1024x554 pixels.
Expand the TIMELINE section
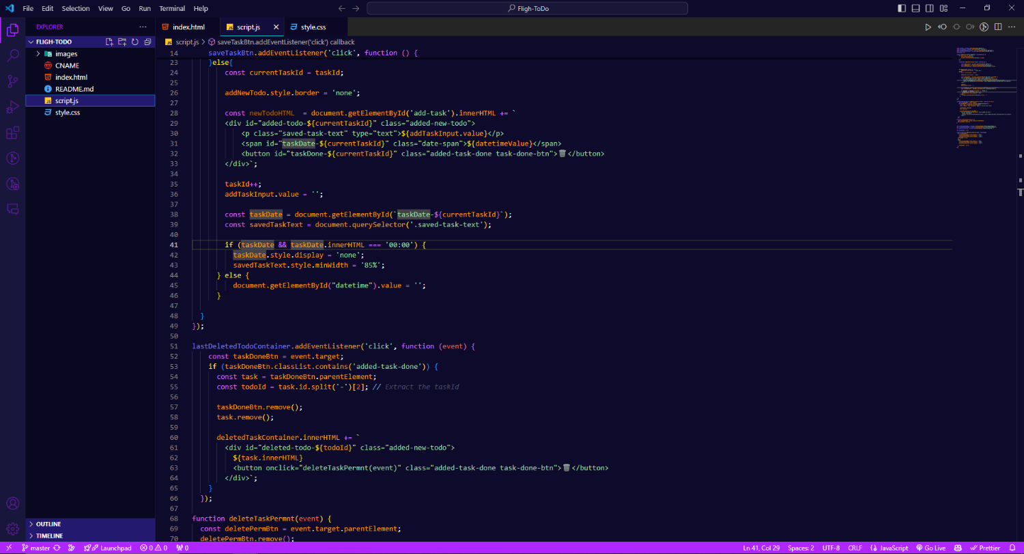[91, 536]
